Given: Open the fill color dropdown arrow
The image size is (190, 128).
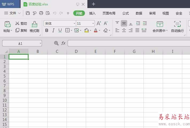Looking at the screenshot, I should click(x=90, y=30).
